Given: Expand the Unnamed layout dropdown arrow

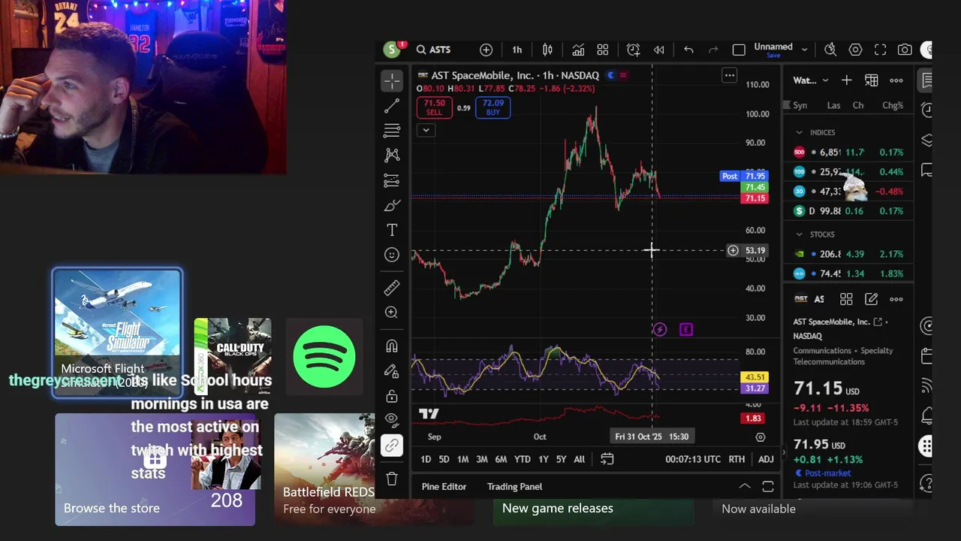Looking at the screenshot, I should tap(804, 50).
